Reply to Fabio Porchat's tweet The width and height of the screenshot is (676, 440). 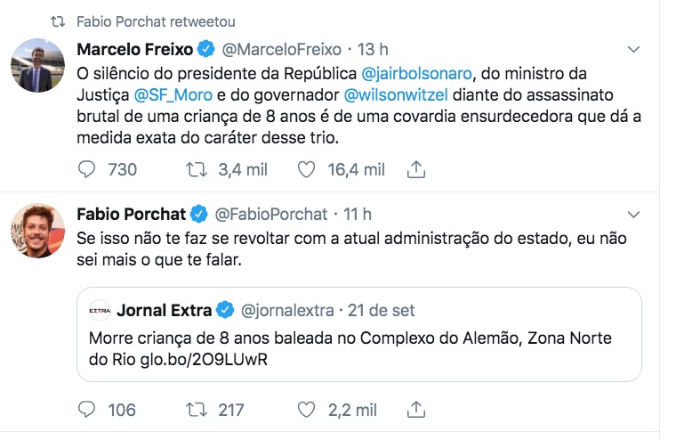[x=87, y=409]
